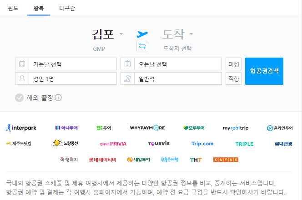Click the info icon next to 해외 출장
The height and width of the screenshot is (200, 302).
point(58,98)
